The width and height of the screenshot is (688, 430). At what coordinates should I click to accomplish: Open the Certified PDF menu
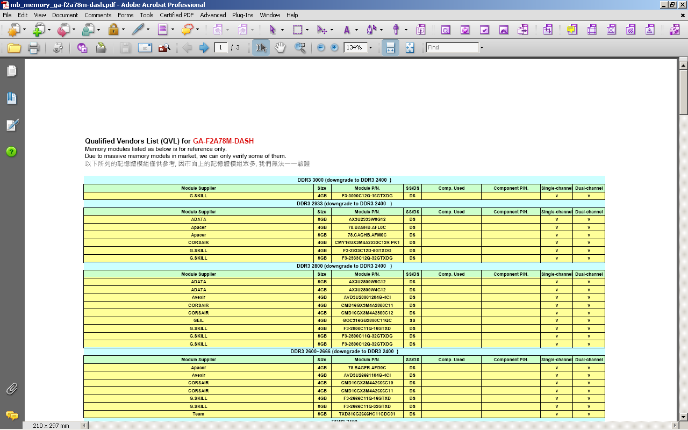tap(177, 15)
